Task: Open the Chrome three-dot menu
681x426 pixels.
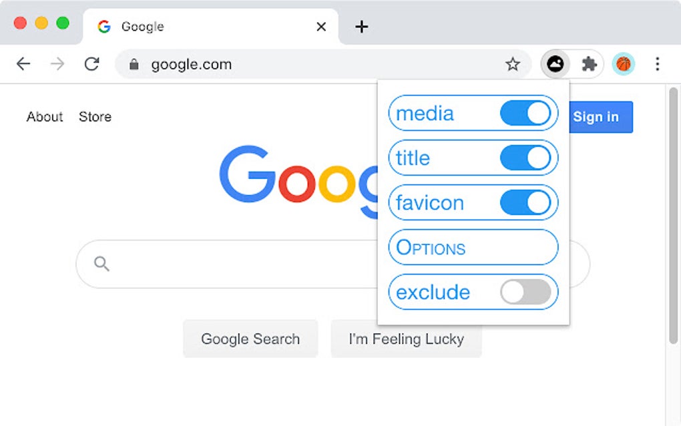Action: click(x=658, y=64)
